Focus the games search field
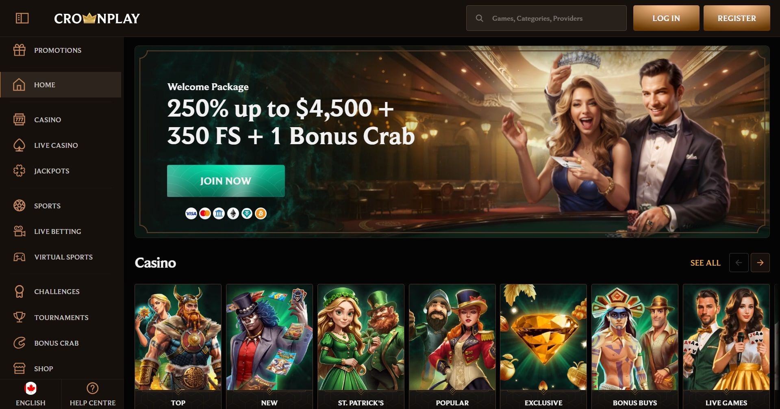780x409 pixels. click(546, 18)
